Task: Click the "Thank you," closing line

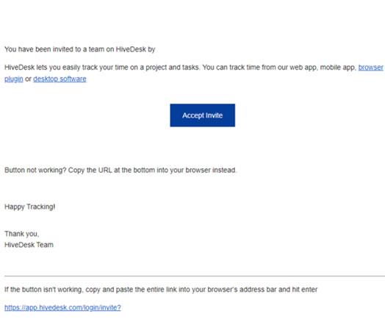Action: coord(21,234)
